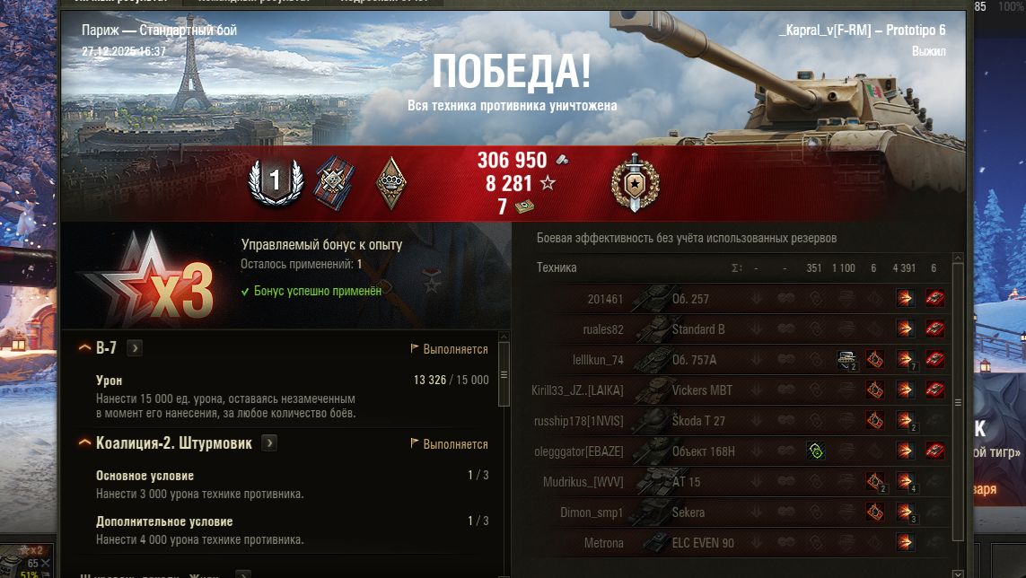This screenshot has width=1026, height=578.
Task: Open В-7 mission details arrow button
Action: [x=134, y=347]
